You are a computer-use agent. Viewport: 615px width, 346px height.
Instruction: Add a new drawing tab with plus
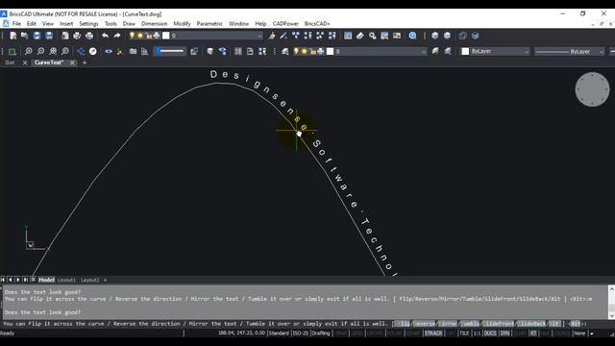(x=85, y=62)
